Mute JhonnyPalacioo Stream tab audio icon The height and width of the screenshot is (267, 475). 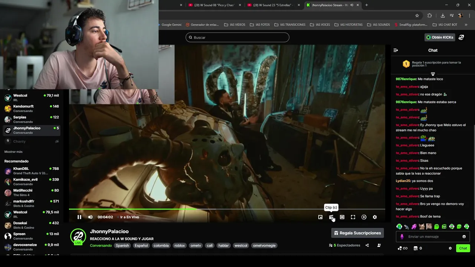[x=352, y=5]
